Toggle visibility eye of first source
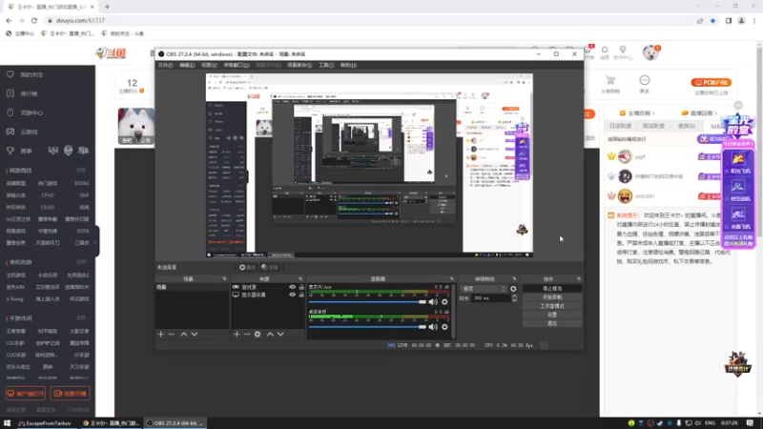This screenshot has width=763, height=429. point(292,287)
